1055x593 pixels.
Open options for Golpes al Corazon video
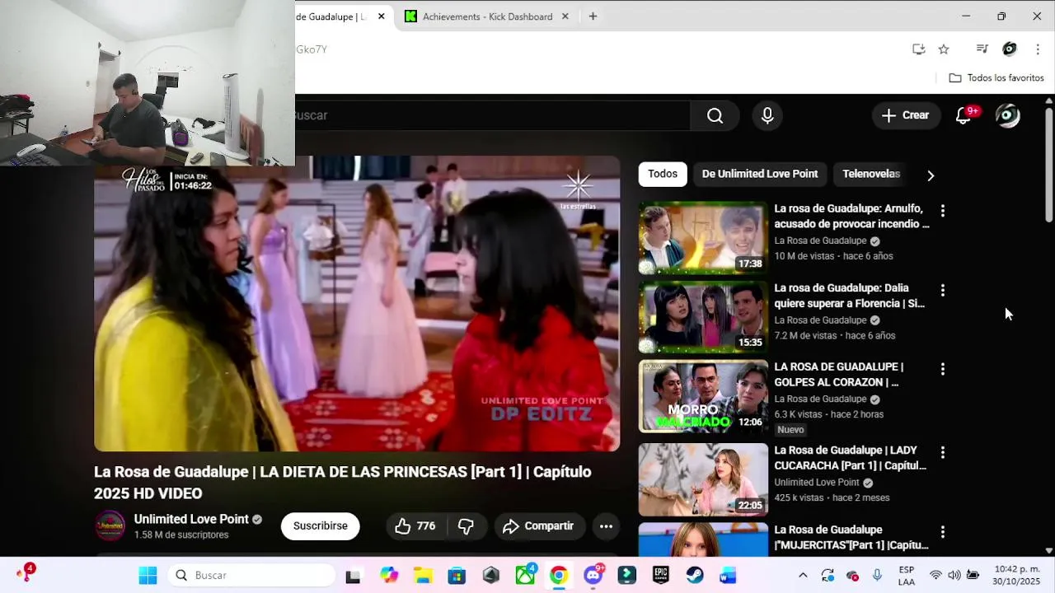(x=943, y=369)
